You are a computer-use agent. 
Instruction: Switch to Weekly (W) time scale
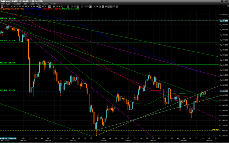pyautogui.click(x=43, y=7)
